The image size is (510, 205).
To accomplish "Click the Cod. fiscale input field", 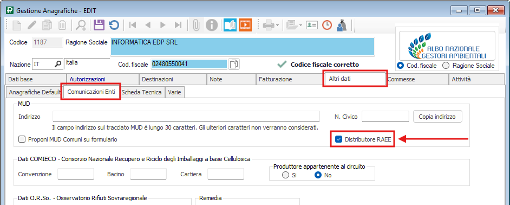I will pos(189,64).
